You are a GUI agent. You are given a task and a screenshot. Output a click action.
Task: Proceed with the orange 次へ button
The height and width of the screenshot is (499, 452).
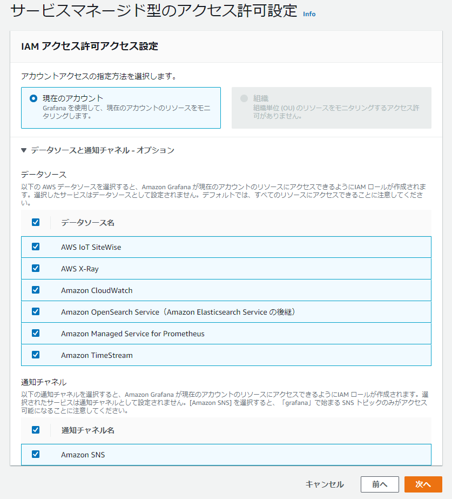tap(423, 484)
